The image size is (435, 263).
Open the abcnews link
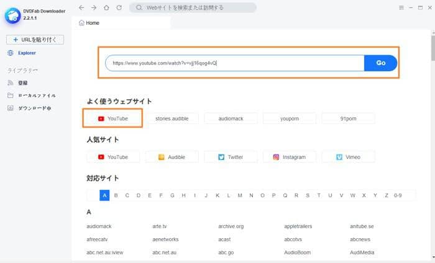360,239
